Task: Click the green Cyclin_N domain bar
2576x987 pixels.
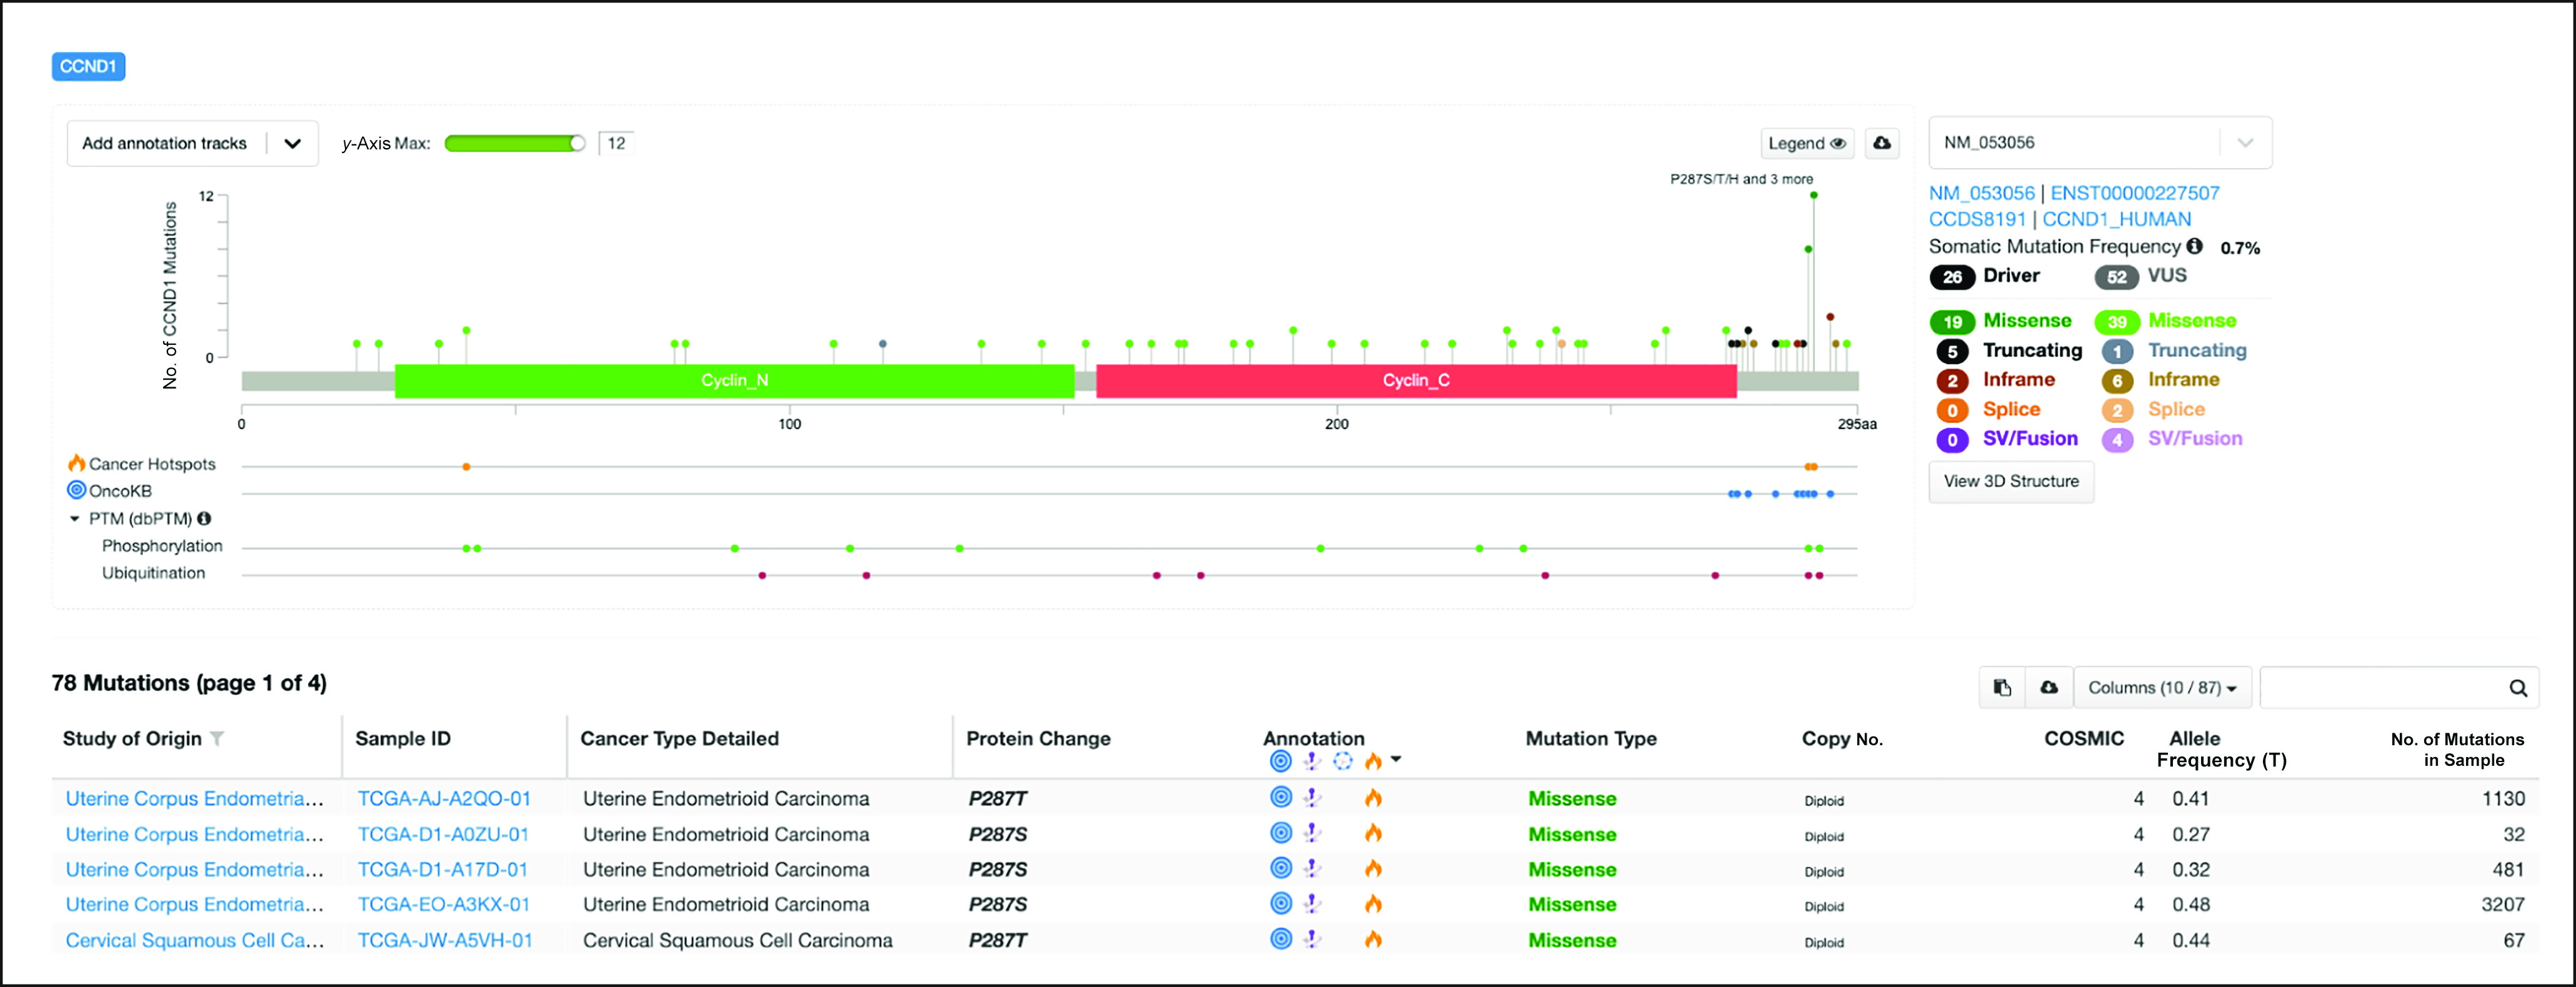Action: click(735, 381)
